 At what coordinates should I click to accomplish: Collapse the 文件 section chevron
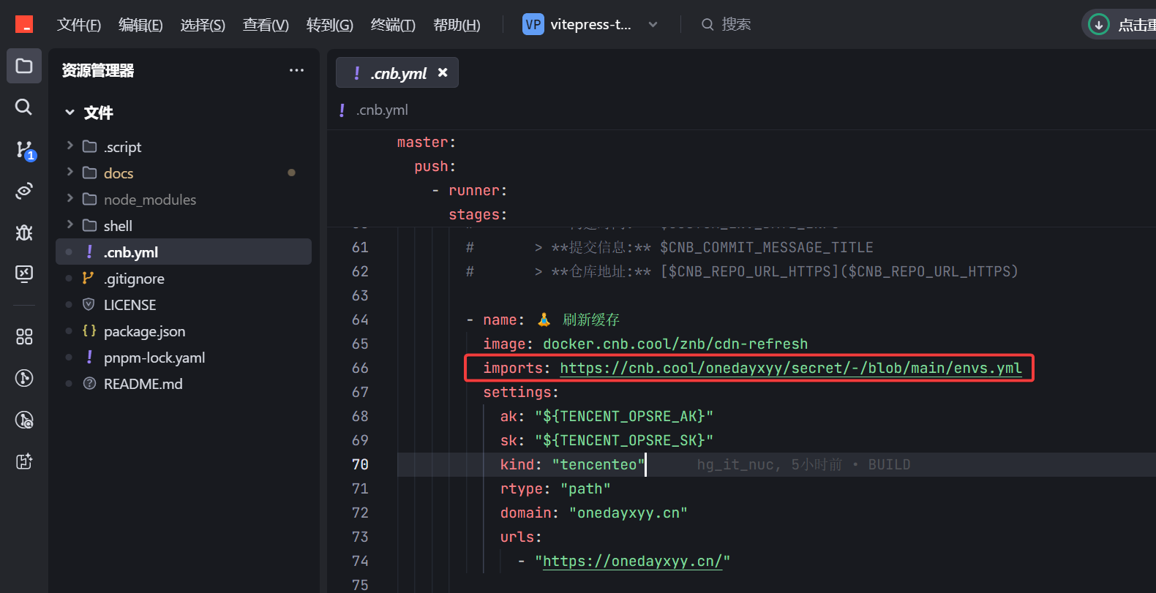pos(70,112)
